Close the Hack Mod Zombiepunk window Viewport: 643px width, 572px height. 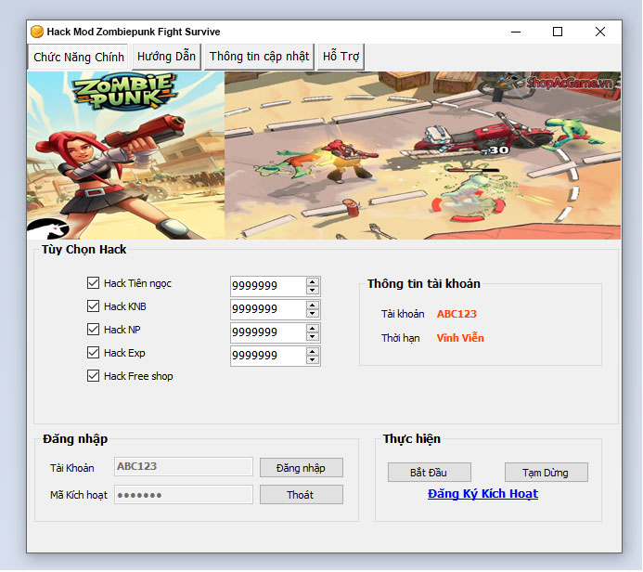coord(600,32)
